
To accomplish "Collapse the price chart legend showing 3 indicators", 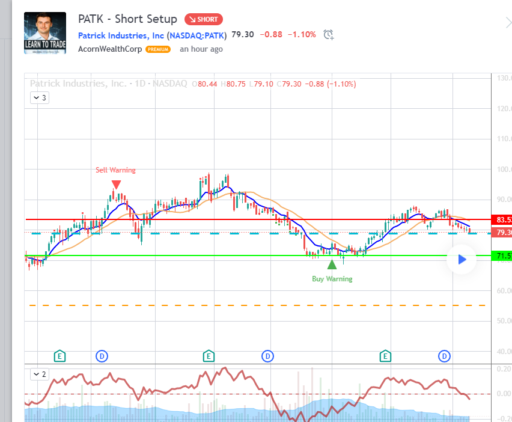I will pos(40,97).
